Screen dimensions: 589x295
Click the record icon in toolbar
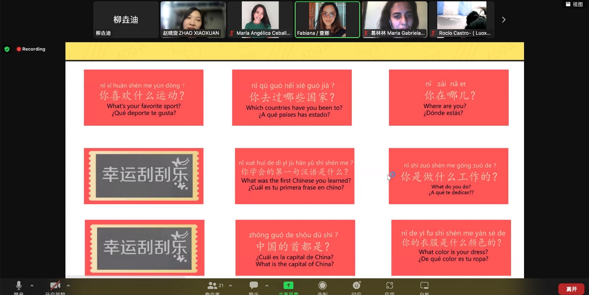322,286
